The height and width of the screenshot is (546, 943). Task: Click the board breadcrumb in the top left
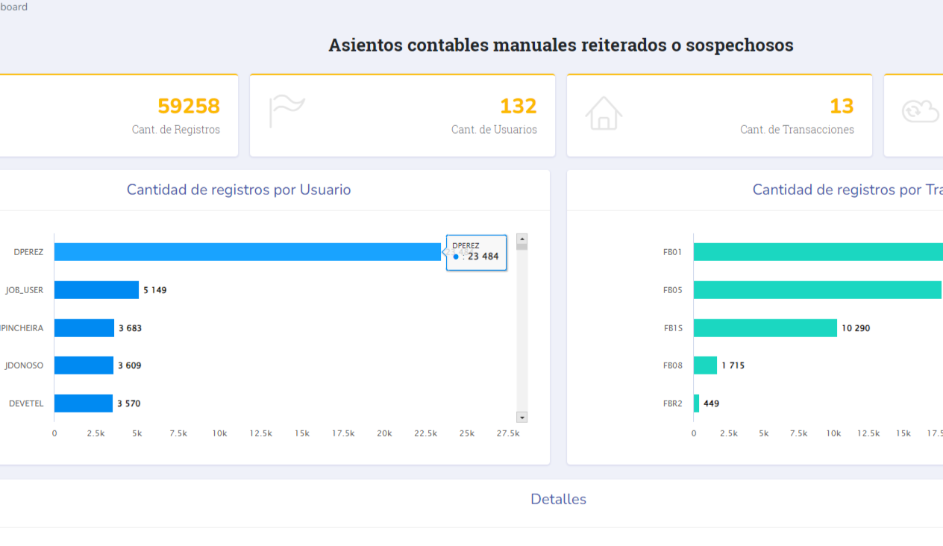coord(14,7)
